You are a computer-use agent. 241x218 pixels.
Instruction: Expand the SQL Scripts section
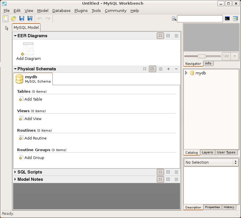click(x=15, y=172)
